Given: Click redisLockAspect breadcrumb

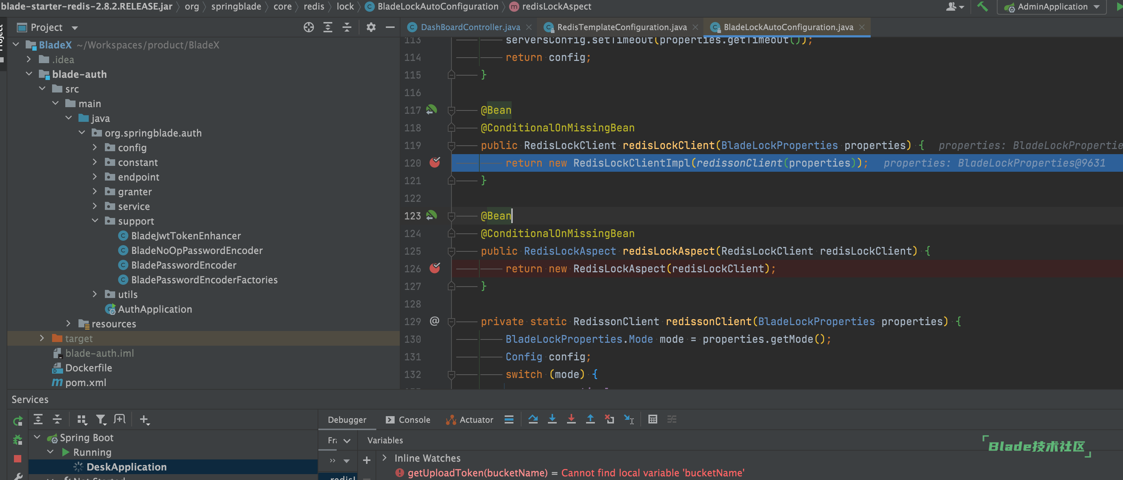Looking at the screenshot, I should point(556,7).
